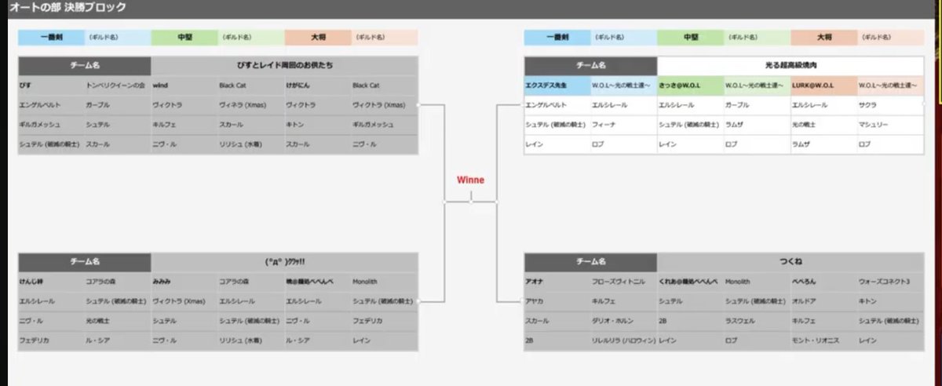Click the フィーナ cell
Screen dimensions: 942x386
603,124
